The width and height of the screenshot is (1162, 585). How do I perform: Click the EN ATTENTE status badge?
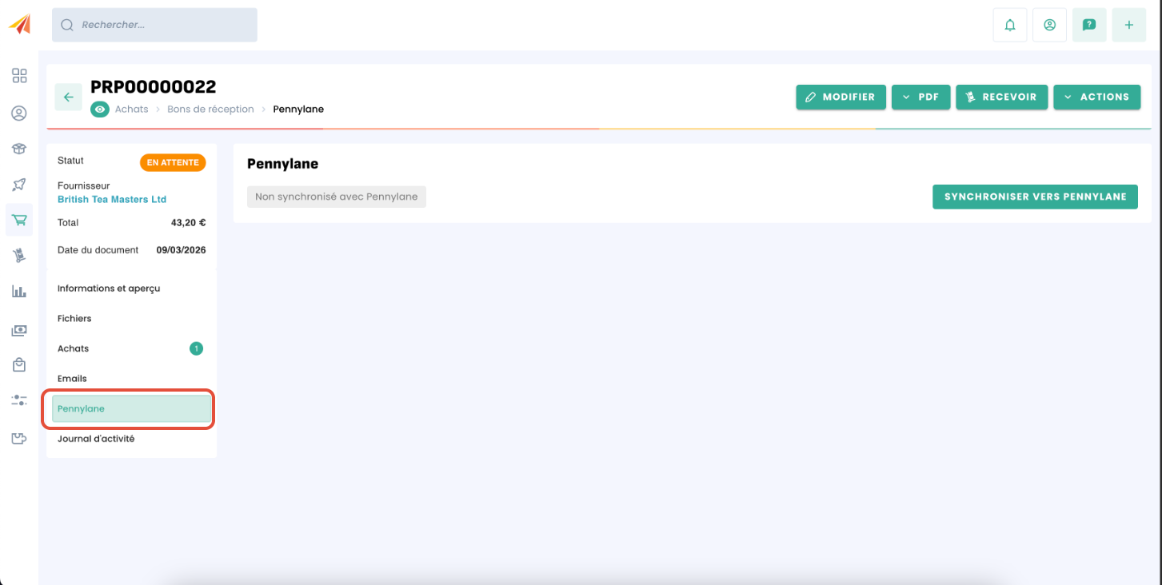tap(173, 162)
